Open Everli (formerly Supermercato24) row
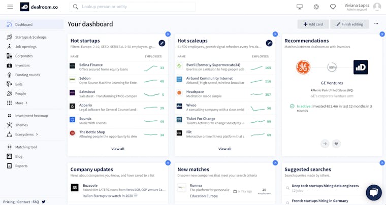This screenshot has height=205, width=386. click(x=225, y=67)
